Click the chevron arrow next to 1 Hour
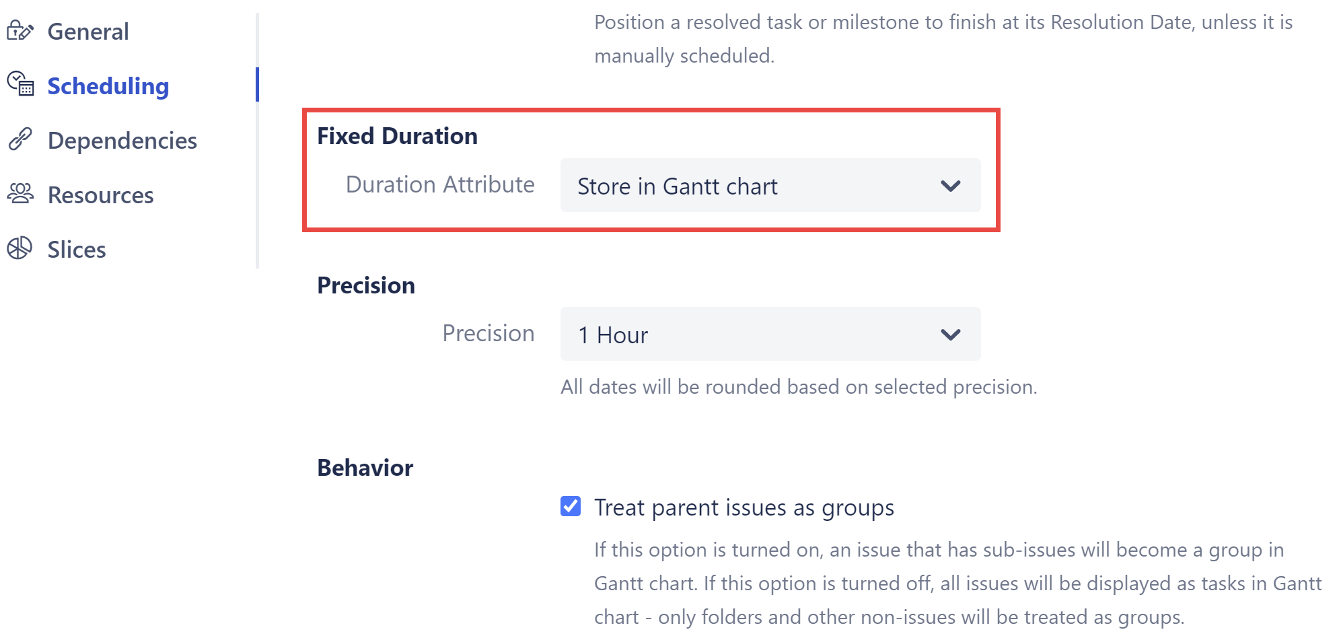Viewport: 1339px width, 636px height. [x=950, y=334]
